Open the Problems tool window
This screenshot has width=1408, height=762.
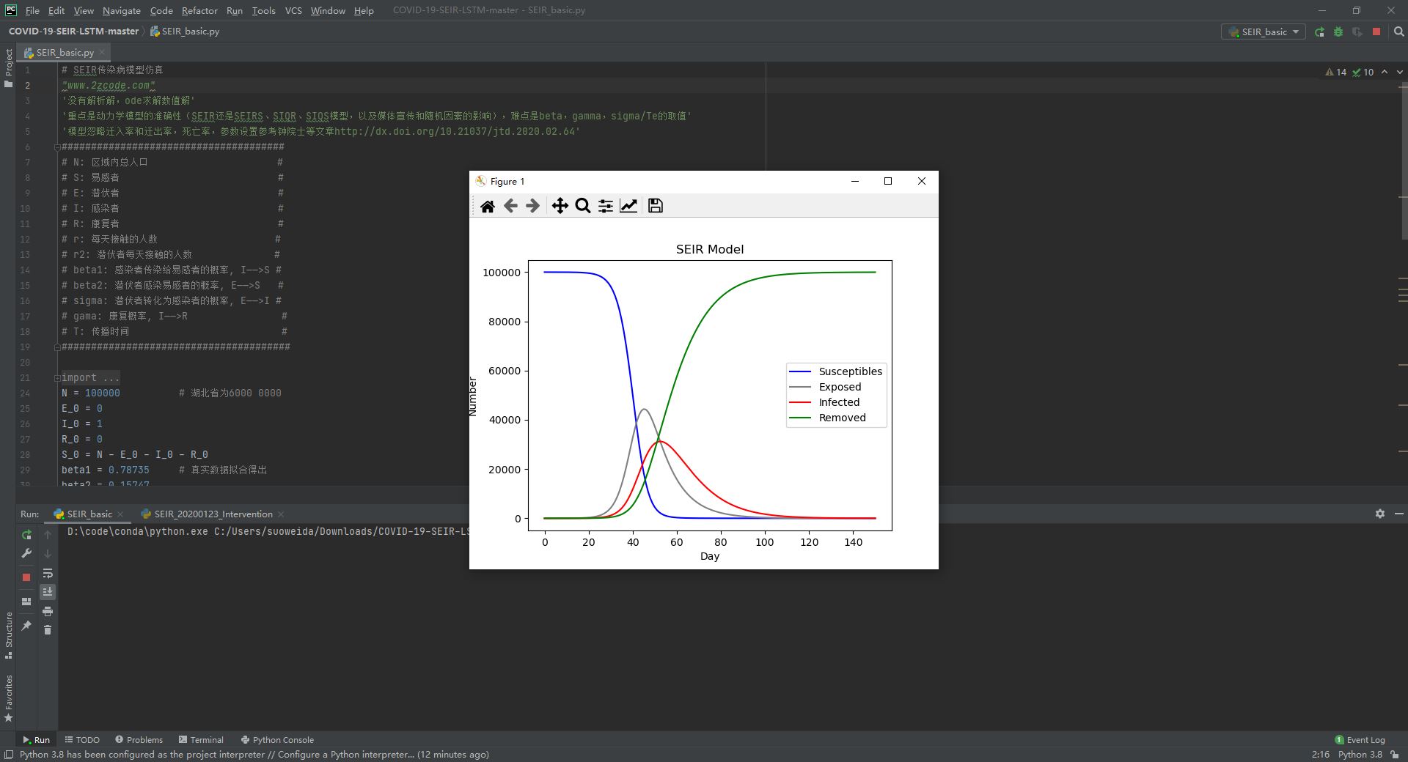pos(139,740)
